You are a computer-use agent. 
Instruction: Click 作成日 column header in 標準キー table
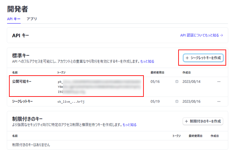(187, 72)
